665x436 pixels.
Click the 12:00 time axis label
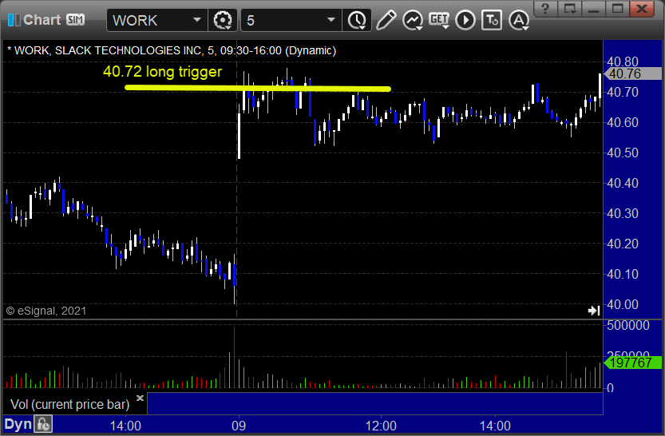[x=381, y=426]
